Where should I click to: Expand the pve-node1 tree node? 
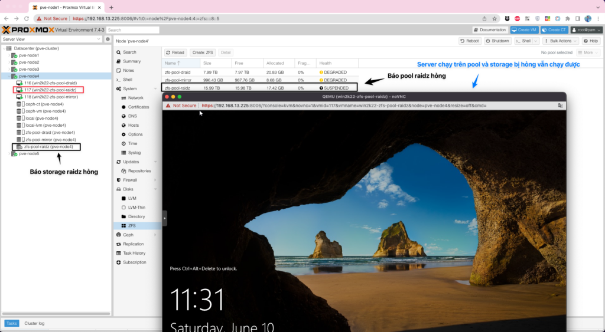pos(9,55)
